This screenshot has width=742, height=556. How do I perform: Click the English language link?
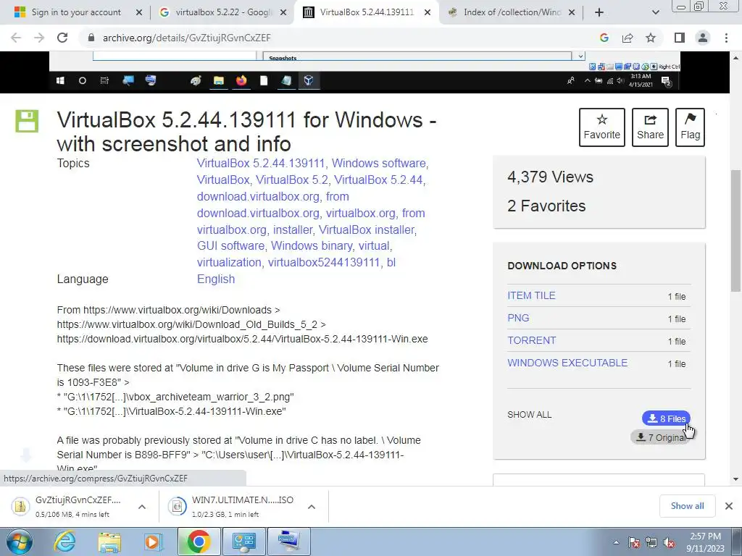point(216,279)
